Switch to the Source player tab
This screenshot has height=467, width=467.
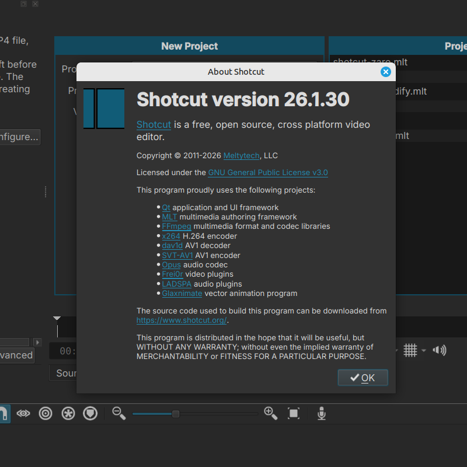pyautogui.click(x=65, y=373)
